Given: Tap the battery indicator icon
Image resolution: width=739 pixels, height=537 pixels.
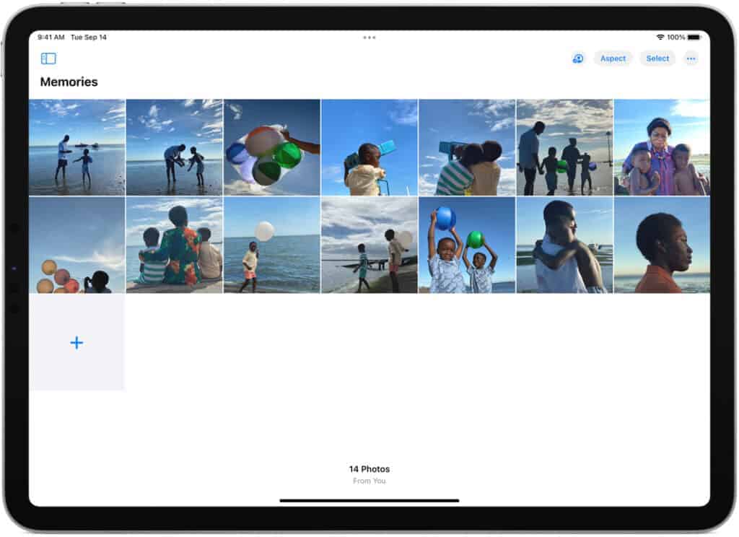Looking at the screenshot, I should (694, 37).
